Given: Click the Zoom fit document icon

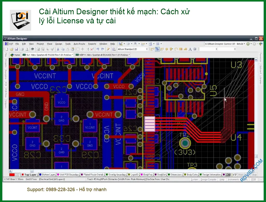Looking at the screenshot, I should click(38, 49).
